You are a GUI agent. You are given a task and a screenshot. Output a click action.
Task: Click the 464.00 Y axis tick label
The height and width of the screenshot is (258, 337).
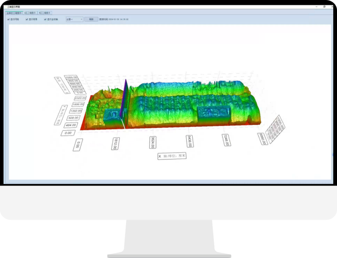(70, 125)
